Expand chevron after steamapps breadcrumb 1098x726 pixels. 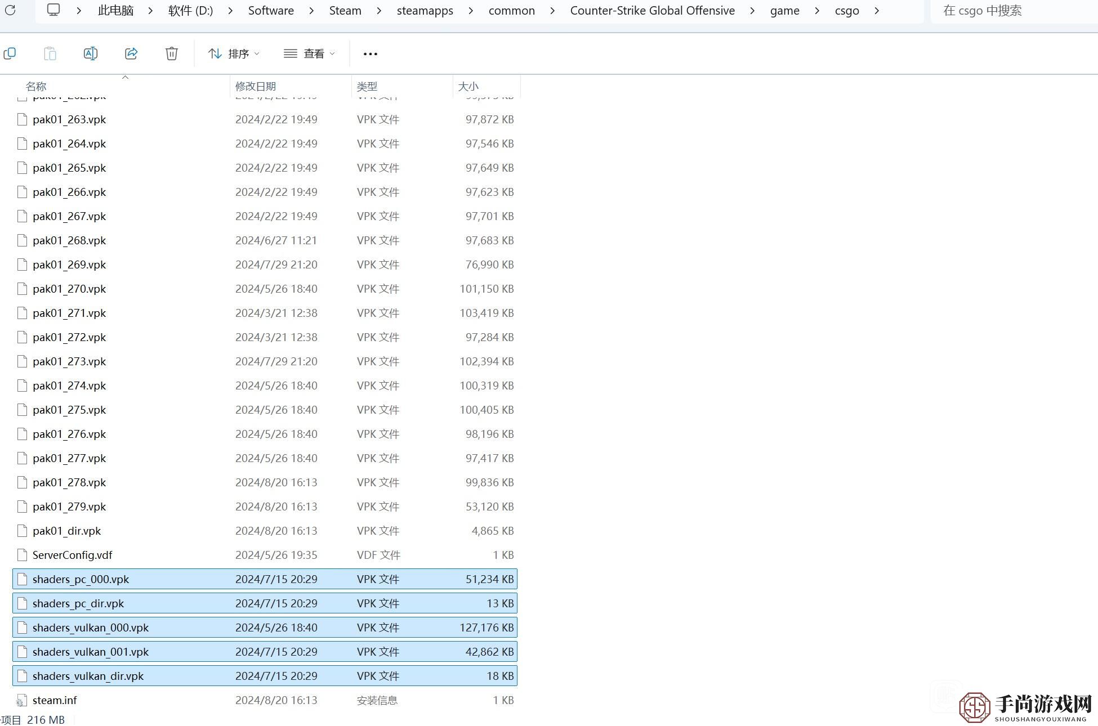(471, 11)
